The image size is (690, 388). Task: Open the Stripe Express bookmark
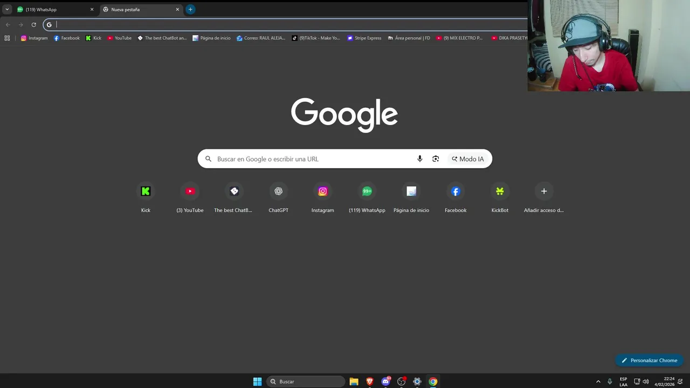[364, 38]
